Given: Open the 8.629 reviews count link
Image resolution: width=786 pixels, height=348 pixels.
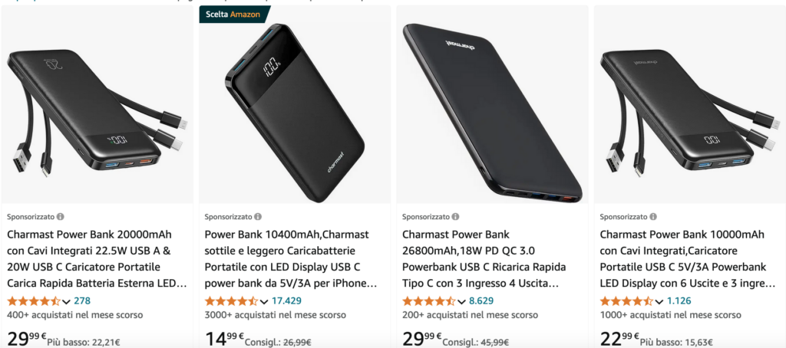Looking at the screenshot, I should point(481,301).
